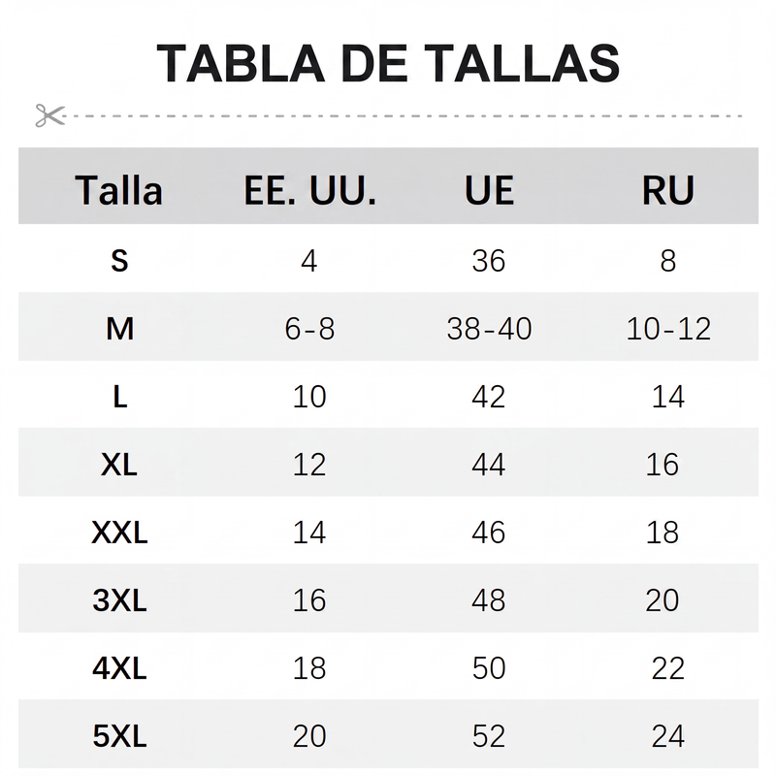Click the UE column header
Screen dimensions: 776x776
[489, 190]
